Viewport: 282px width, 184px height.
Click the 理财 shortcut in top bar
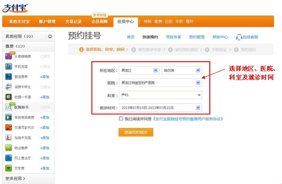point(189,22)
